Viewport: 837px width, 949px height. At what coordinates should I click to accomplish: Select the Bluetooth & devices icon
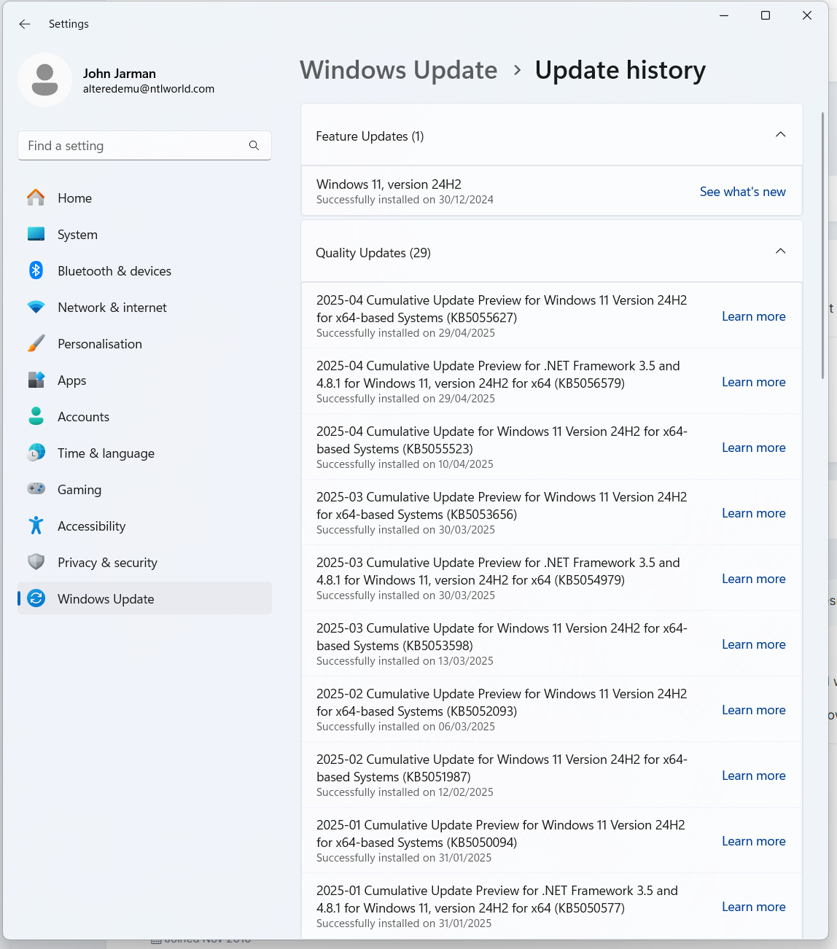coord(36,270)
